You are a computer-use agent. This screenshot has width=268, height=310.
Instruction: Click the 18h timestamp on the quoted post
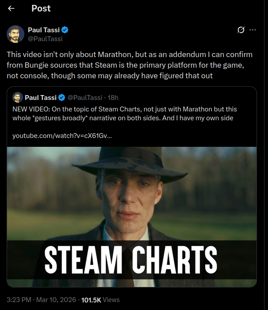point(113,97)
